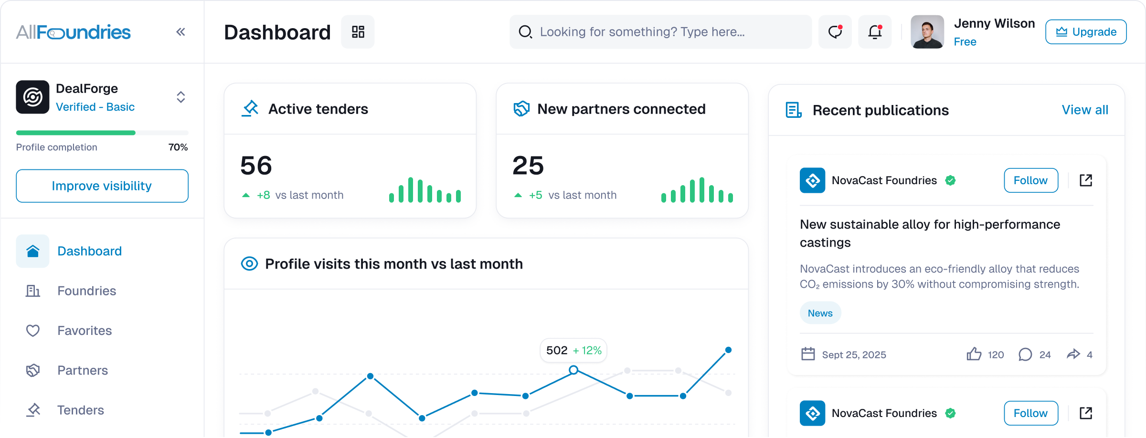The width and height of the screenshot is (1146, 438).
Task: Click the Upgrade button
Action: 1086,32
